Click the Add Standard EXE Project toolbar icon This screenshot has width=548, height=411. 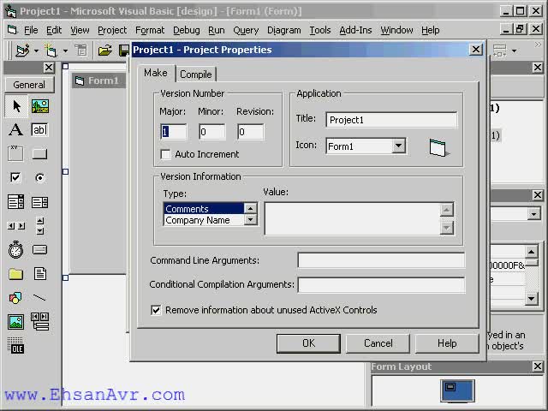(22, 51)
